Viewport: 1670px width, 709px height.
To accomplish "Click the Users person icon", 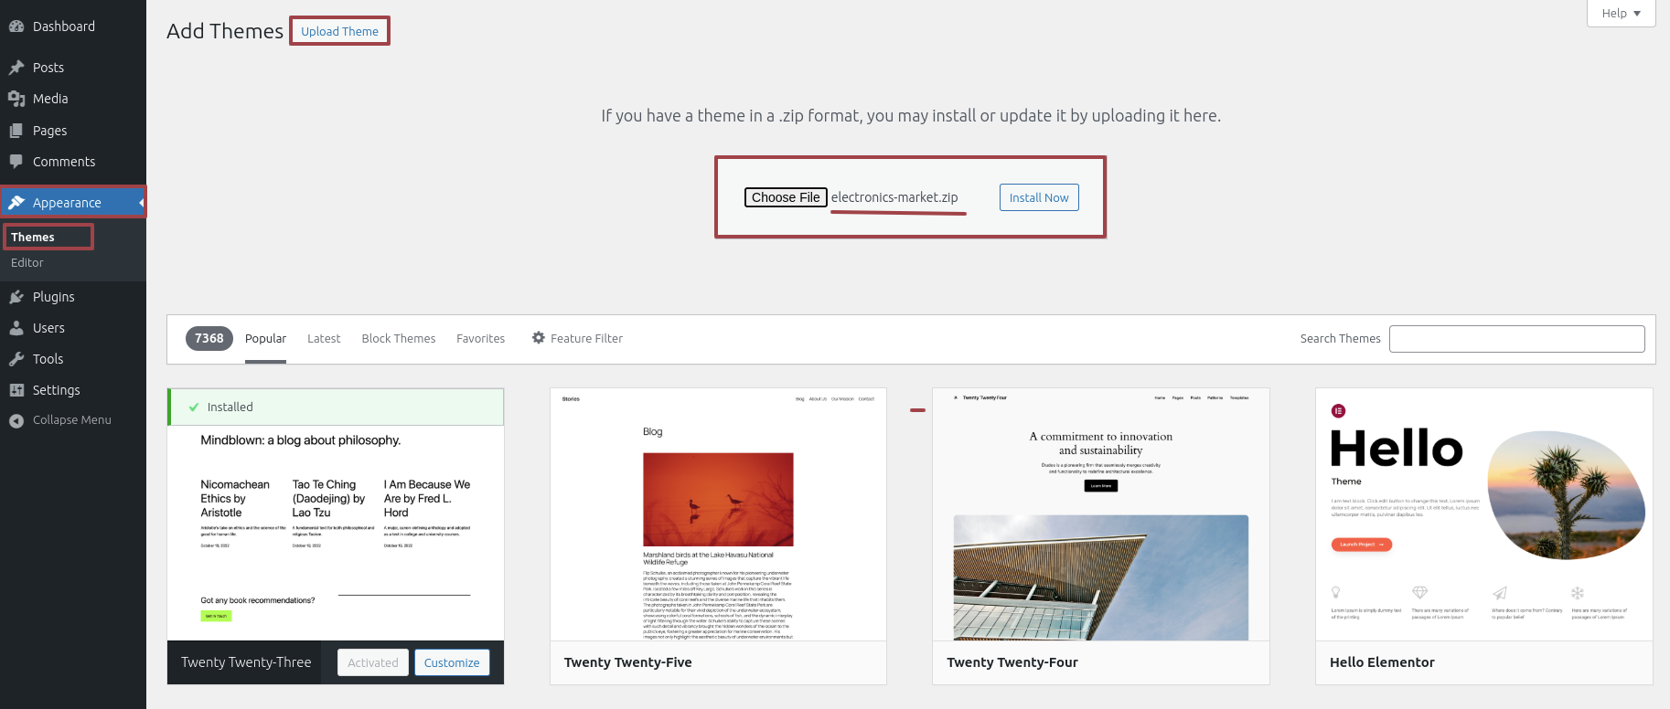I will pyautogui.click(x=16, y=328).
